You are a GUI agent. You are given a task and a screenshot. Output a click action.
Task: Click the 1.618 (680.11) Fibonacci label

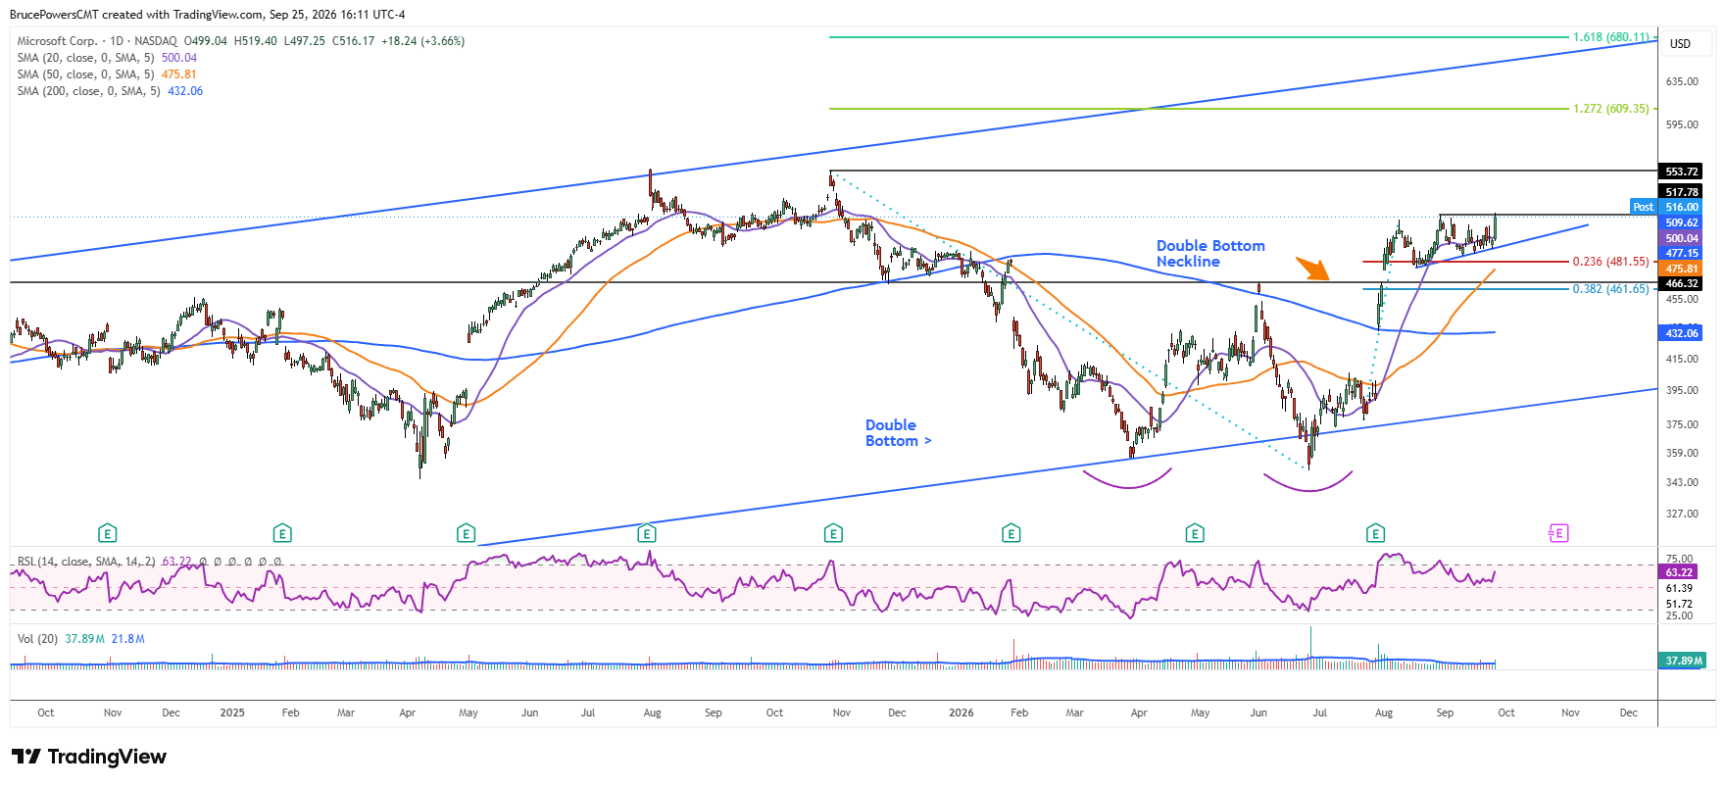click(1611, 37)
